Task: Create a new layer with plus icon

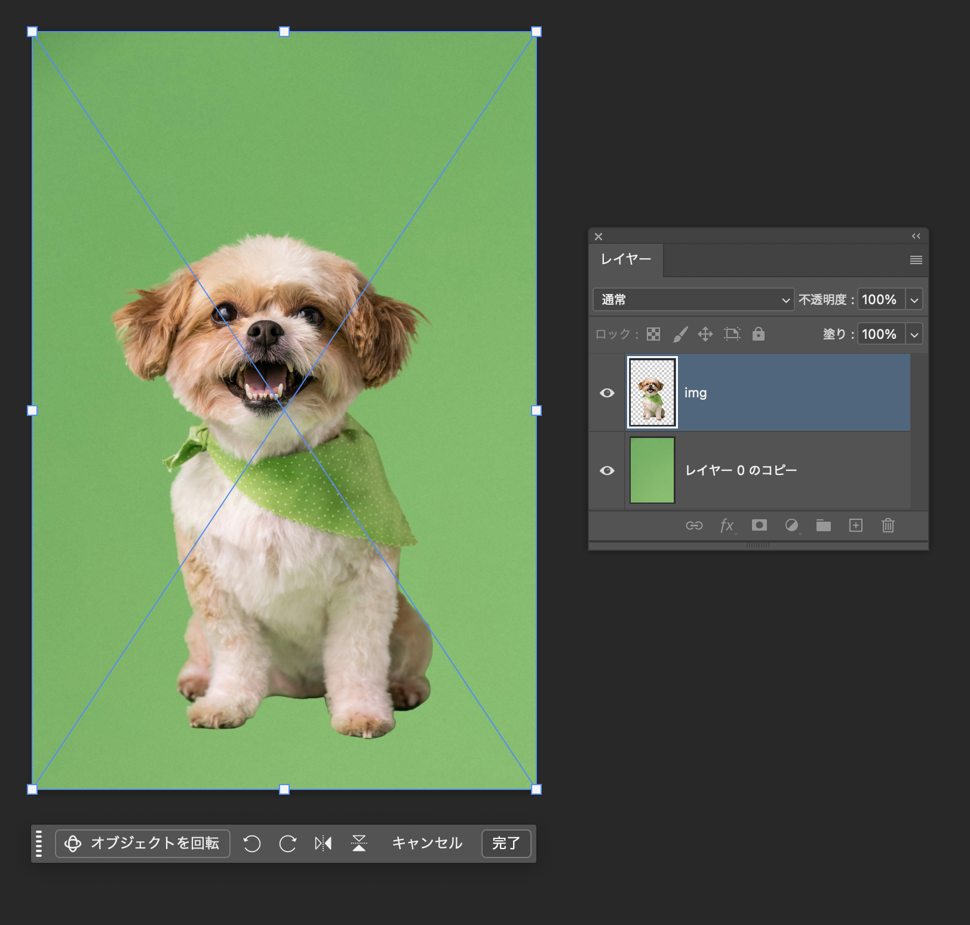Action: 856,525
